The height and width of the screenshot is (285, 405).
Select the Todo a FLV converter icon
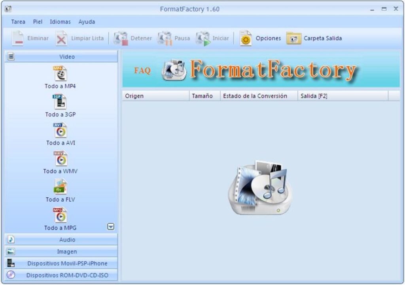[61, 187]
